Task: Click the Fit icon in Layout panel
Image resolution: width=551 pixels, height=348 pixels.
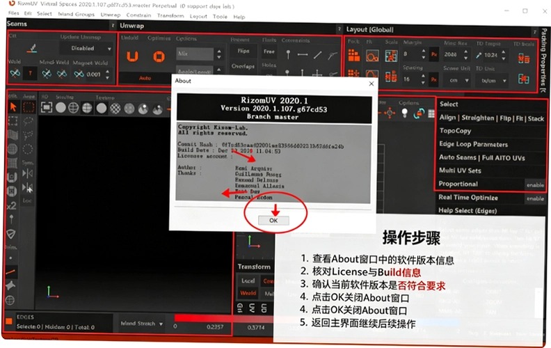Action: (x=372, y=56)
